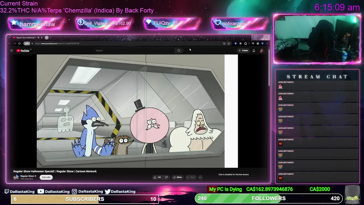This screenshot has width=364, height=205.
Task: Click the video title Regular Show Halloween Special
Action: coord(55,171)
